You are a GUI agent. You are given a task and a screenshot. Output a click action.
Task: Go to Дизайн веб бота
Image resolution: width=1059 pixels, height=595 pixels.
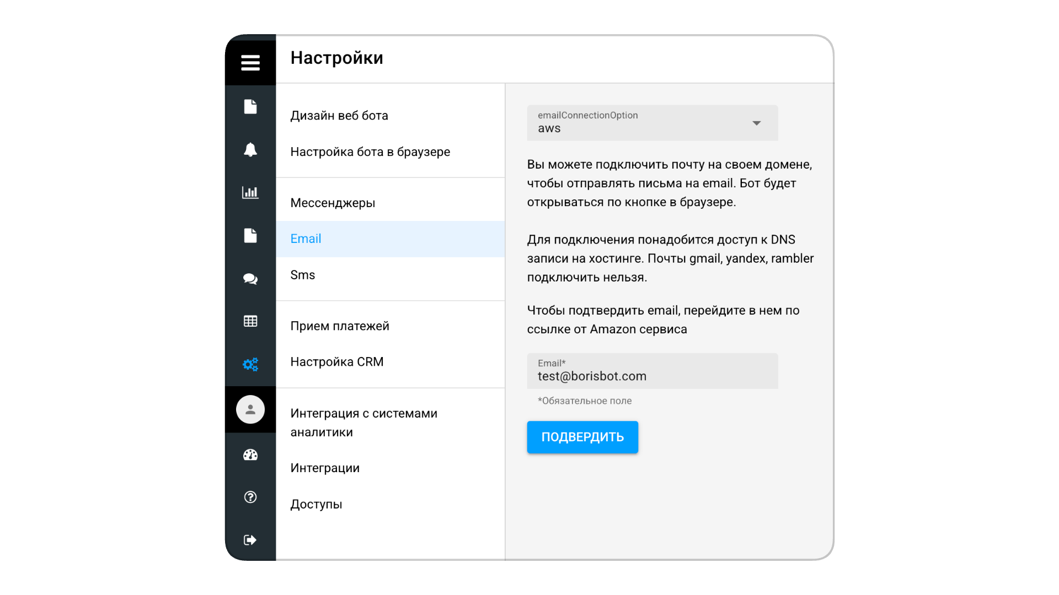pyautogui.click(x=339, y=116)
